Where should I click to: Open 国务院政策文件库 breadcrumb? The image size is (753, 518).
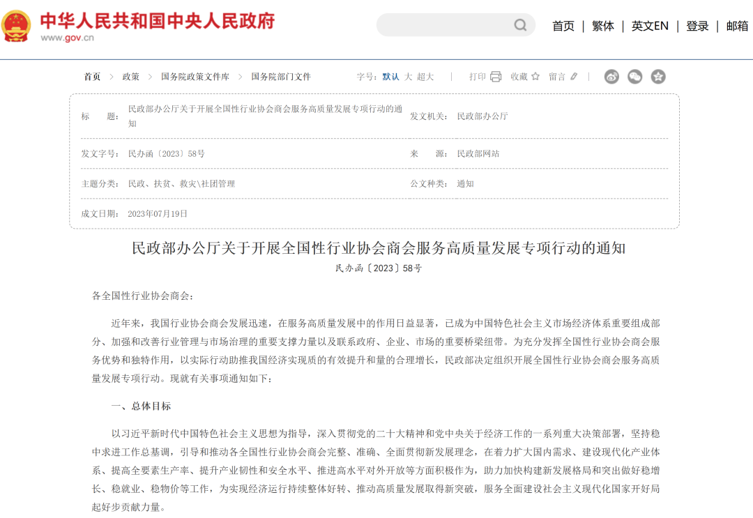pyautogui.click(x=195, y=77)
